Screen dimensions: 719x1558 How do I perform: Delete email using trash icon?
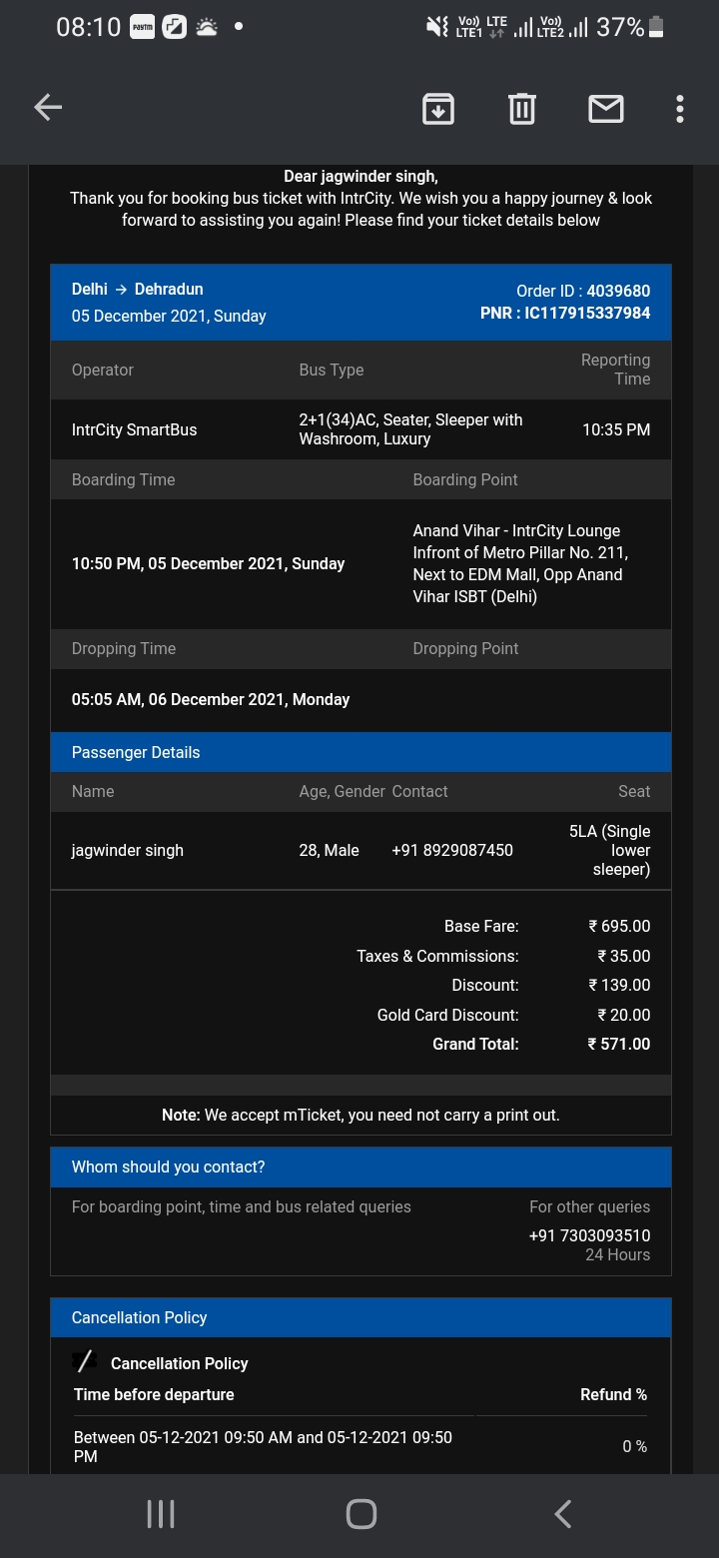[522, 108]
